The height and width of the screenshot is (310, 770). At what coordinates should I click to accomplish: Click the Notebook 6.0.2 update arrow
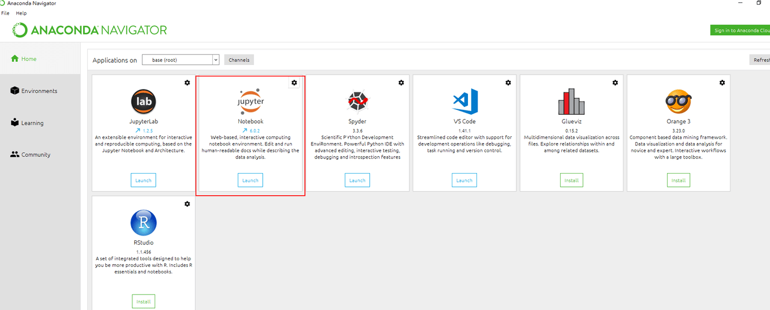click(245, 130)
